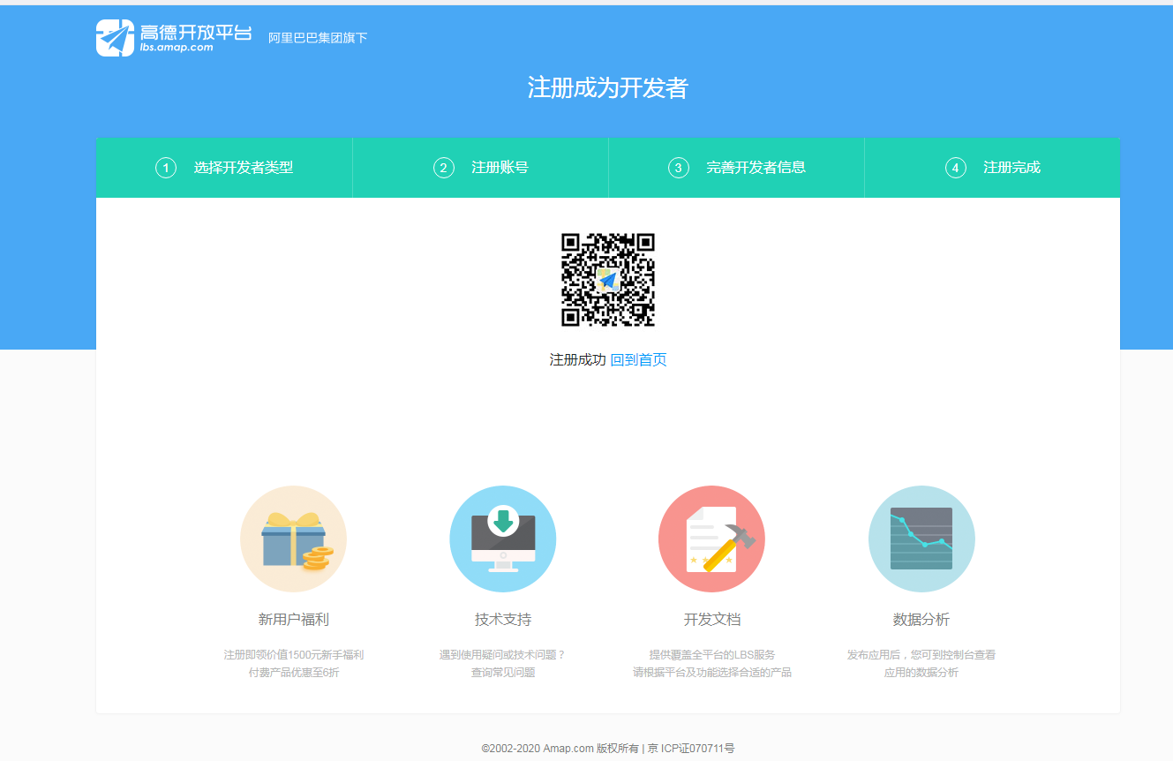Click the QR code image

pyautogui.click(x=608, y=280)
